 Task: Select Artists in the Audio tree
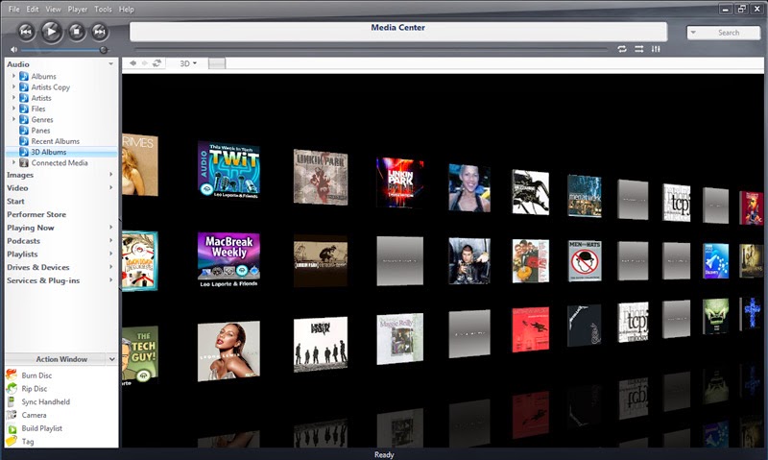[x=41, y=98]
